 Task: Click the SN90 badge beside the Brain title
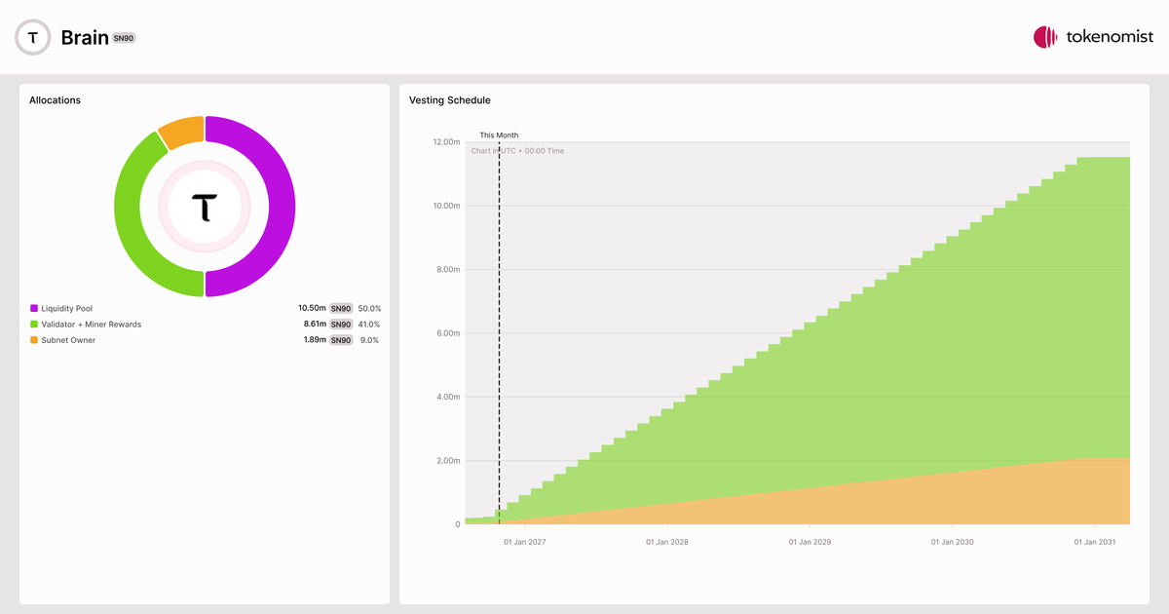pos(124,38)
